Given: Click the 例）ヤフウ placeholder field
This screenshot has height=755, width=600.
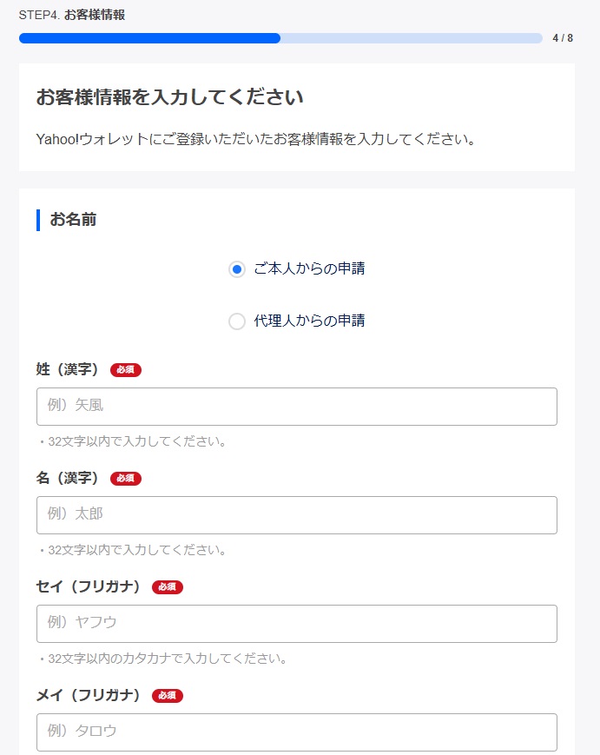Looking at the screenshot, I should pos(296,623).
